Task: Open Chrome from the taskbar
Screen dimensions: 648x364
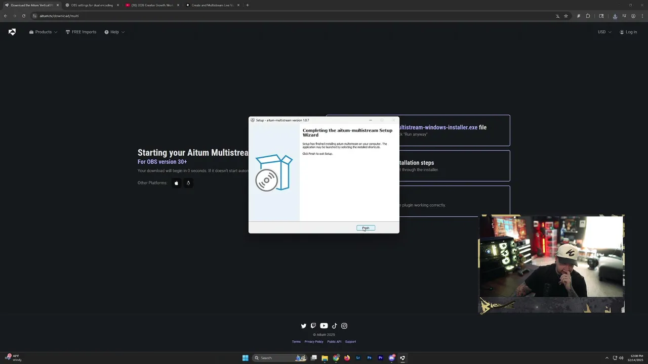Action: pos(336,358)
